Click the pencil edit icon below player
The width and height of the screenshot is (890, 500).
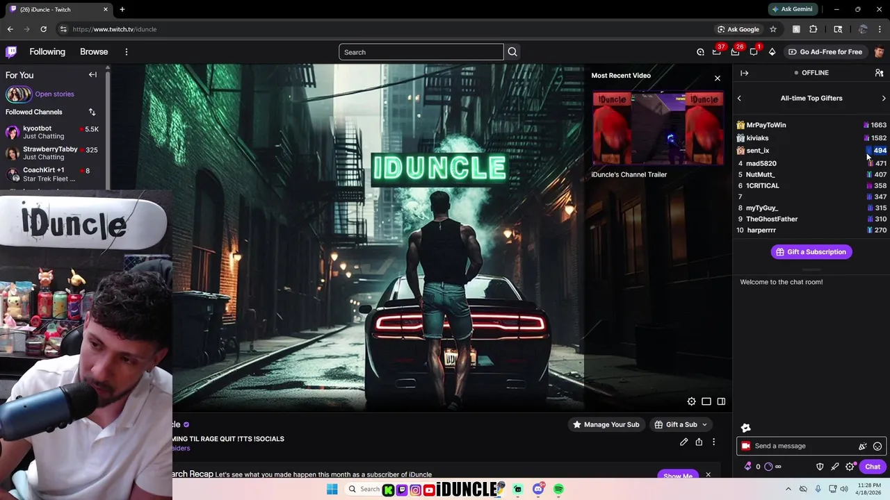[684, 442]
